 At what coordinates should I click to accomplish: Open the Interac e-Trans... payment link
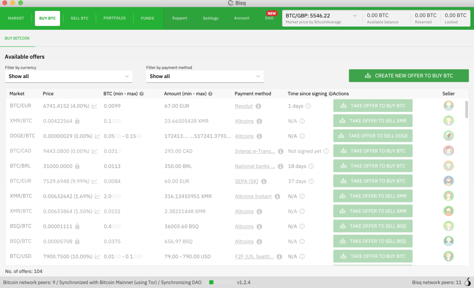255,151
